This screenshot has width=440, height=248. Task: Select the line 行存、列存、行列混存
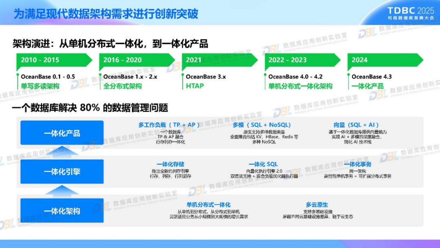(x=170, y=176)
